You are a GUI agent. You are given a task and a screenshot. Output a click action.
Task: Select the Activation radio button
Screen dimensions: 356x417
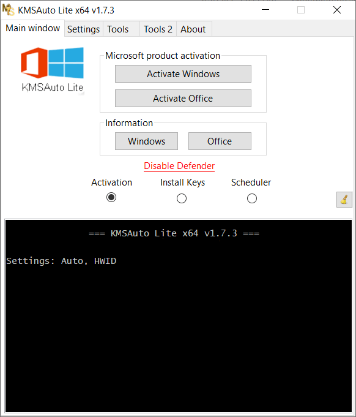point(111,197)
